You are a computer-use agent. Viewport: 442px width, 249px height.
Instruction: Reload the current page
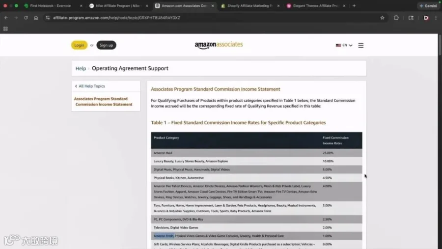point(26,18)
